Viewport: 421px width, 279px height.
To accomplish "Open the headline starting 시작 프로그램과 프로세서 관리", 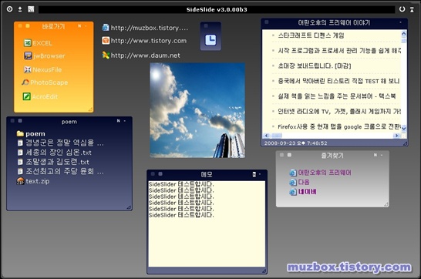I will (339, 50).
